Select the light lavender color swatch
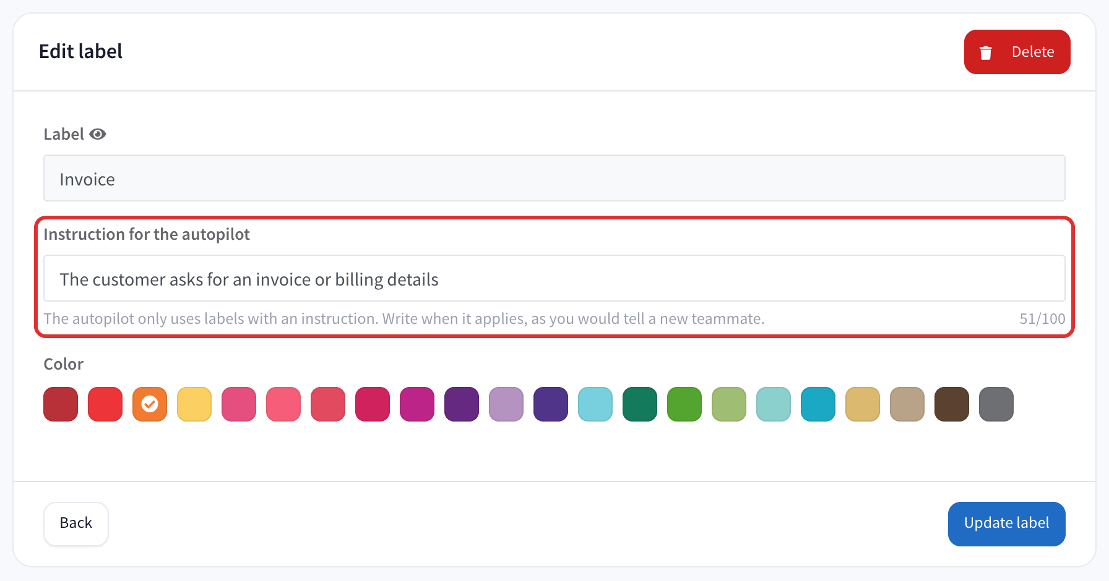The width and height of the screenshot is (1109, 581). click(506, 404)
